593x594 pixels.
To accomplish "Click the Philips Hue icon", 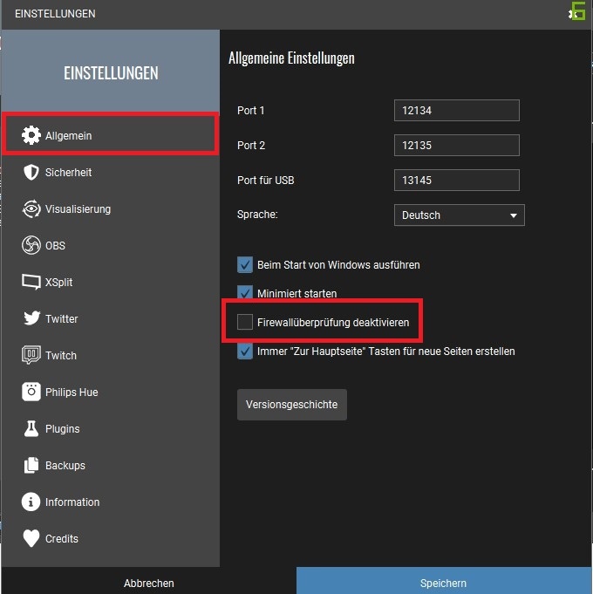I will 31,393.
